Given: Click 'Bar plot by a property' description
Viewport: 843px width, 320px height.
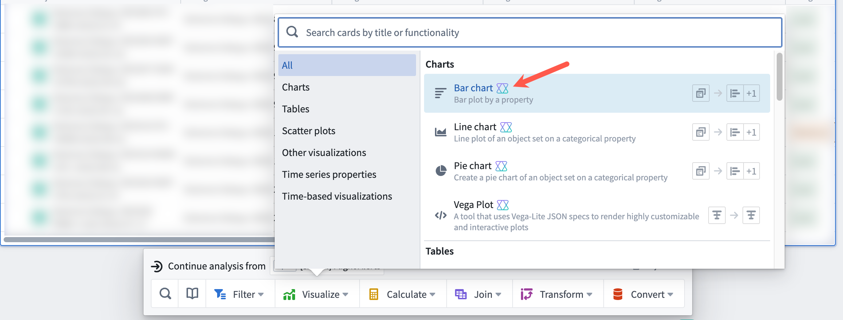Looking at the screenshot, I should tap(493, 100).
